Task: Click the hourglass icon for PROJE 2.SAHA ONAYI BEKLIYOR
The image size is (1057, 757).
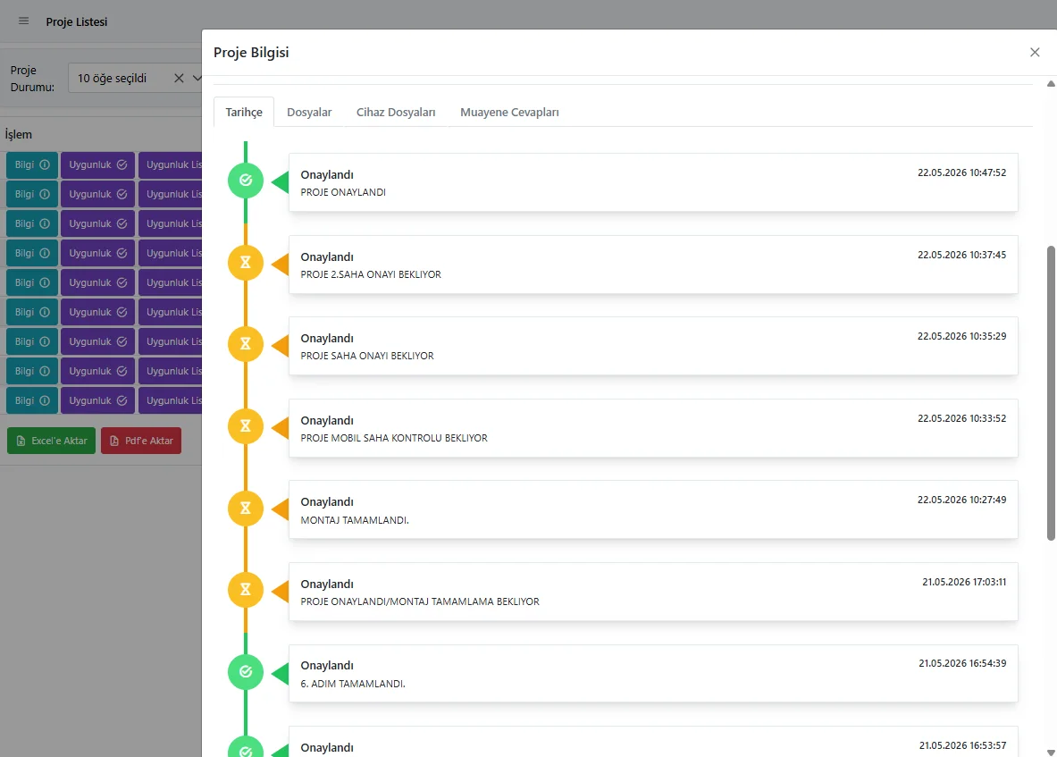Action: pyautogui.click(x=246, y=262)
